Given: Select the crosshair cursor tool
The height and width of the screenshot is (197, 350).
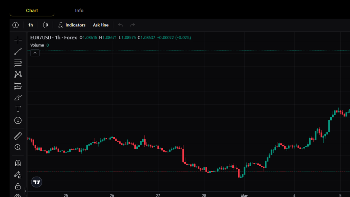Looking at the screenshot, I should (x=18, y=40).
